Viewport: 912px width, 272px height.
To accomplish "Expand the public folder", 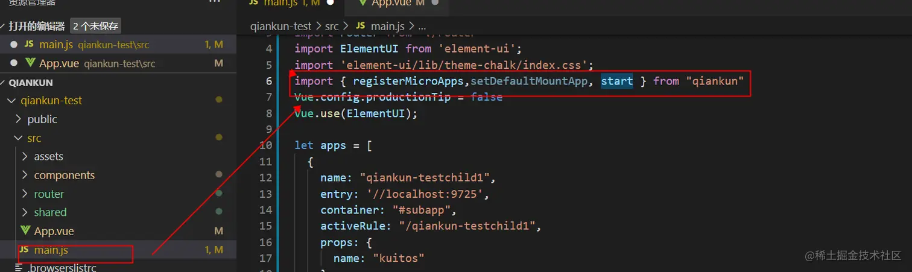I will [x=18, y=119].
